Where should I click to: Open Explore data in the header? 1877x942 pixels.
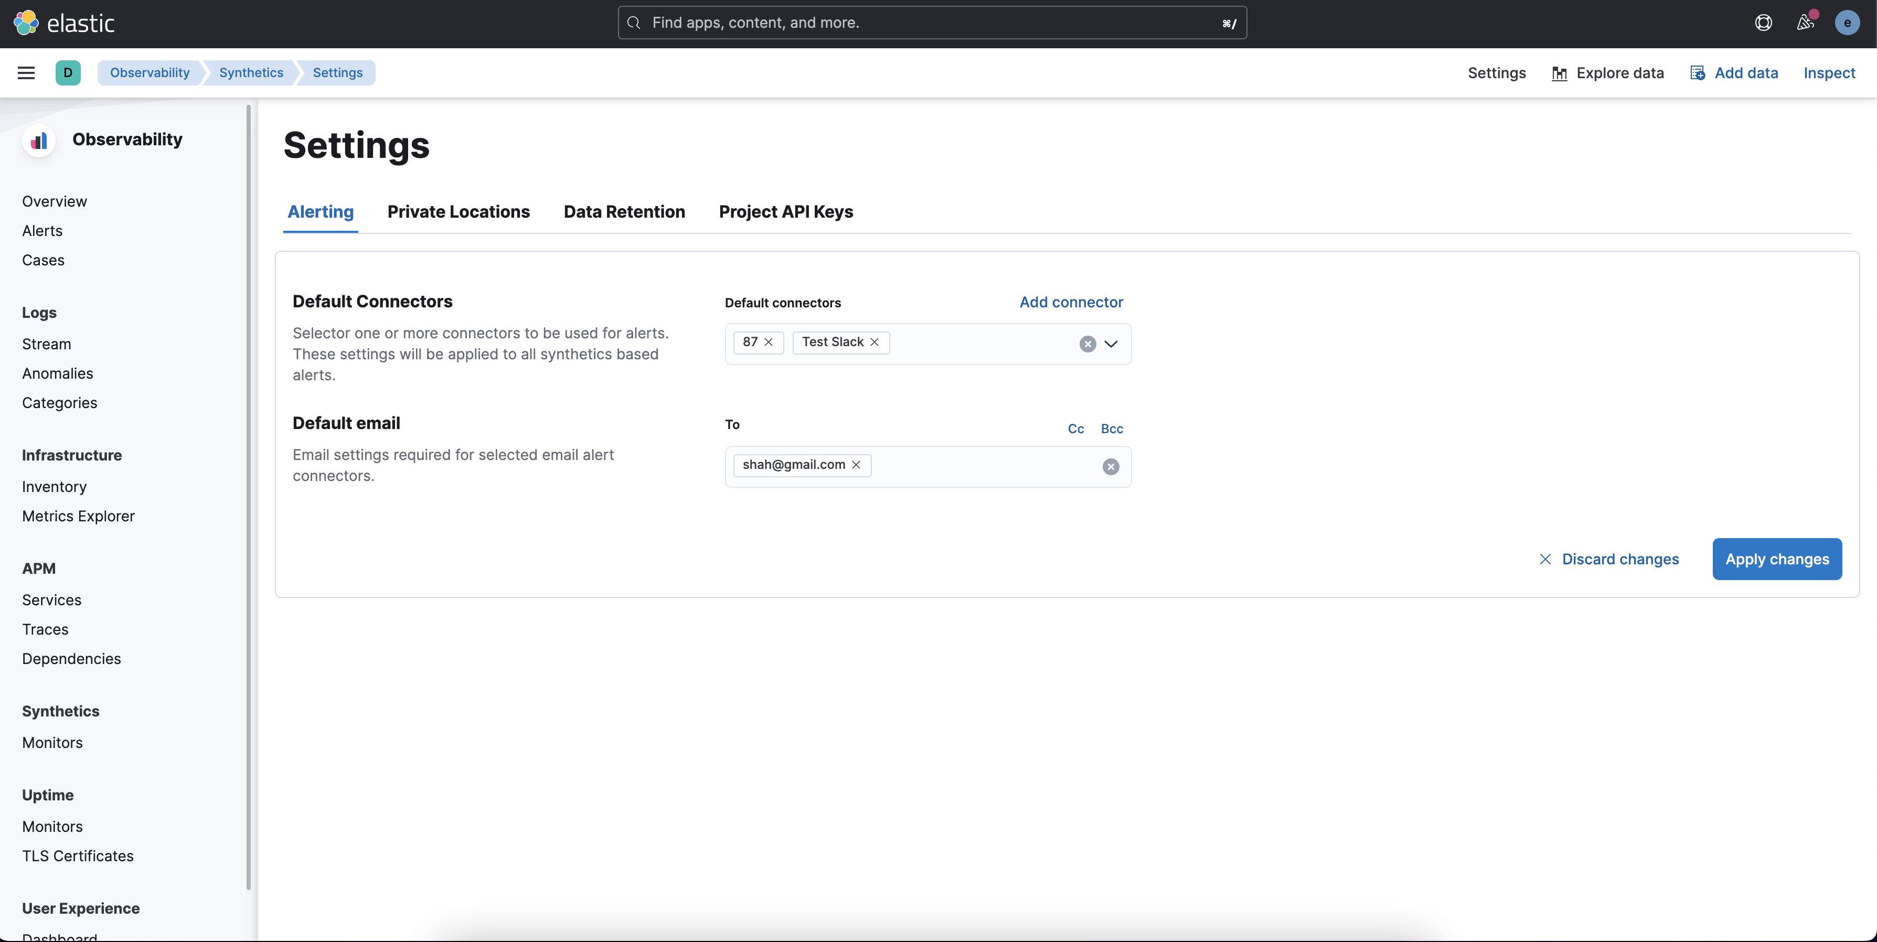coord(1607,73)
